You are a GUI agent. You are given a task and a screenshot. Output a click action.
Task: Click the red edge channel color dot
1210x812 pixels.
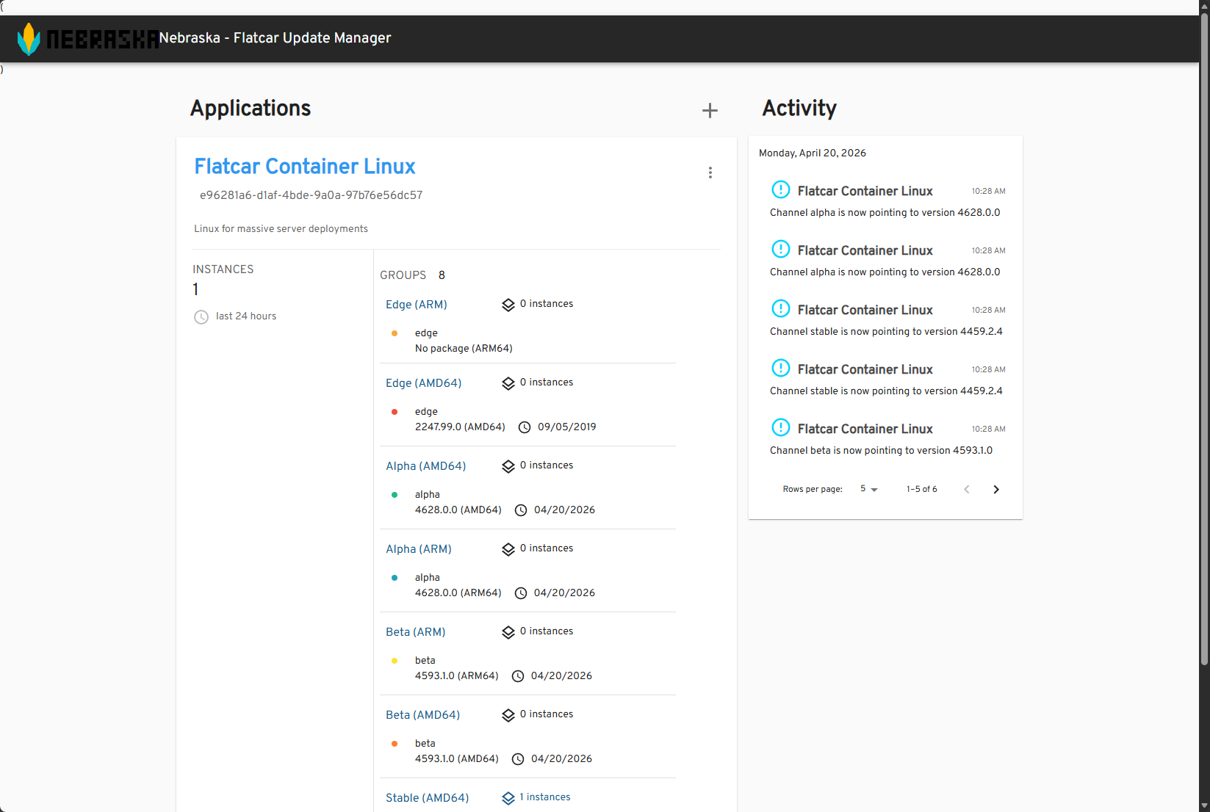395,412
